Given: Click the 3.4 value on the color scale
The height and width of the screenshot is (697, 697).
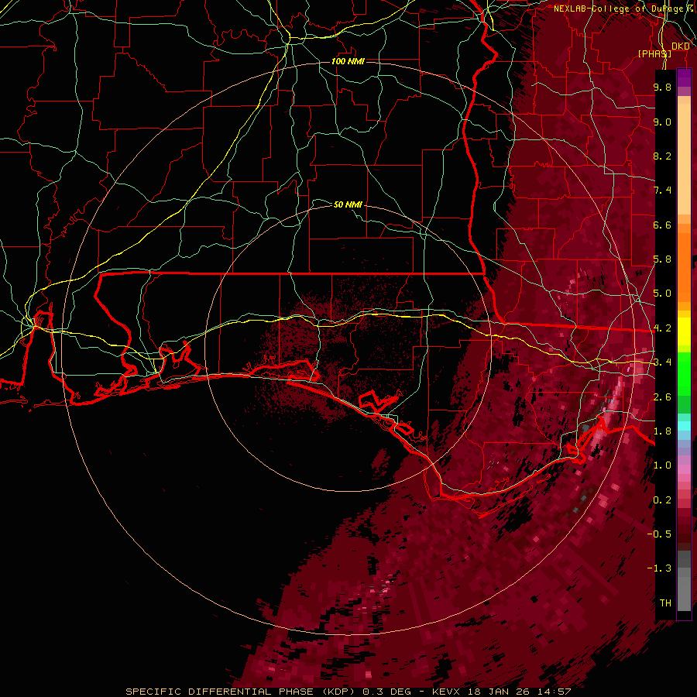Looking at the screenshot, I should (662, 362).
